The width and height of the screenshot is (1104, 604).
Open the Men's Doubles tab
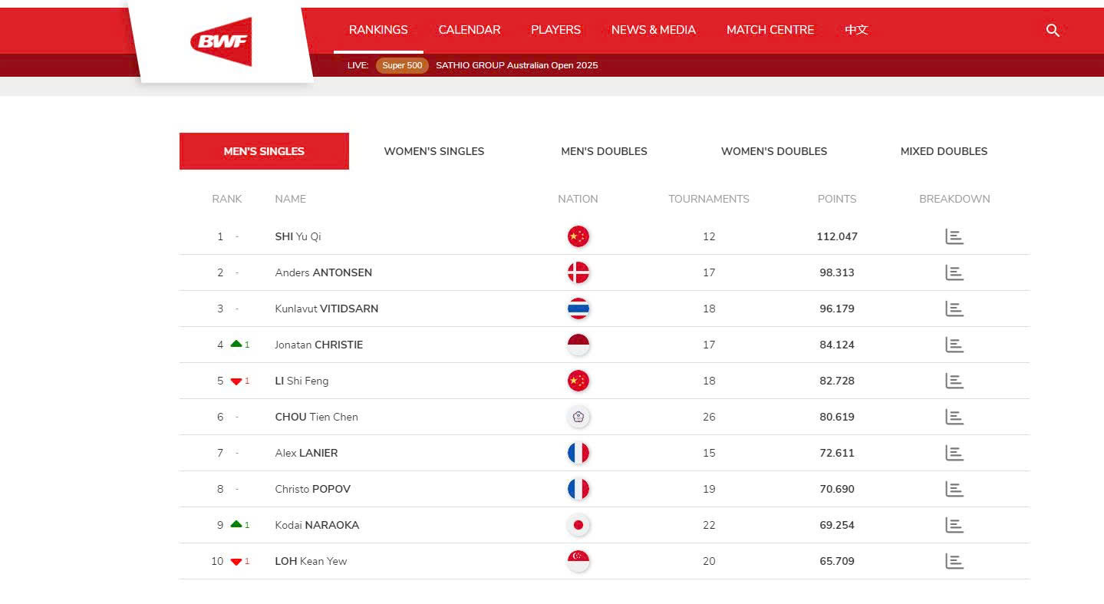coord(604,151)
